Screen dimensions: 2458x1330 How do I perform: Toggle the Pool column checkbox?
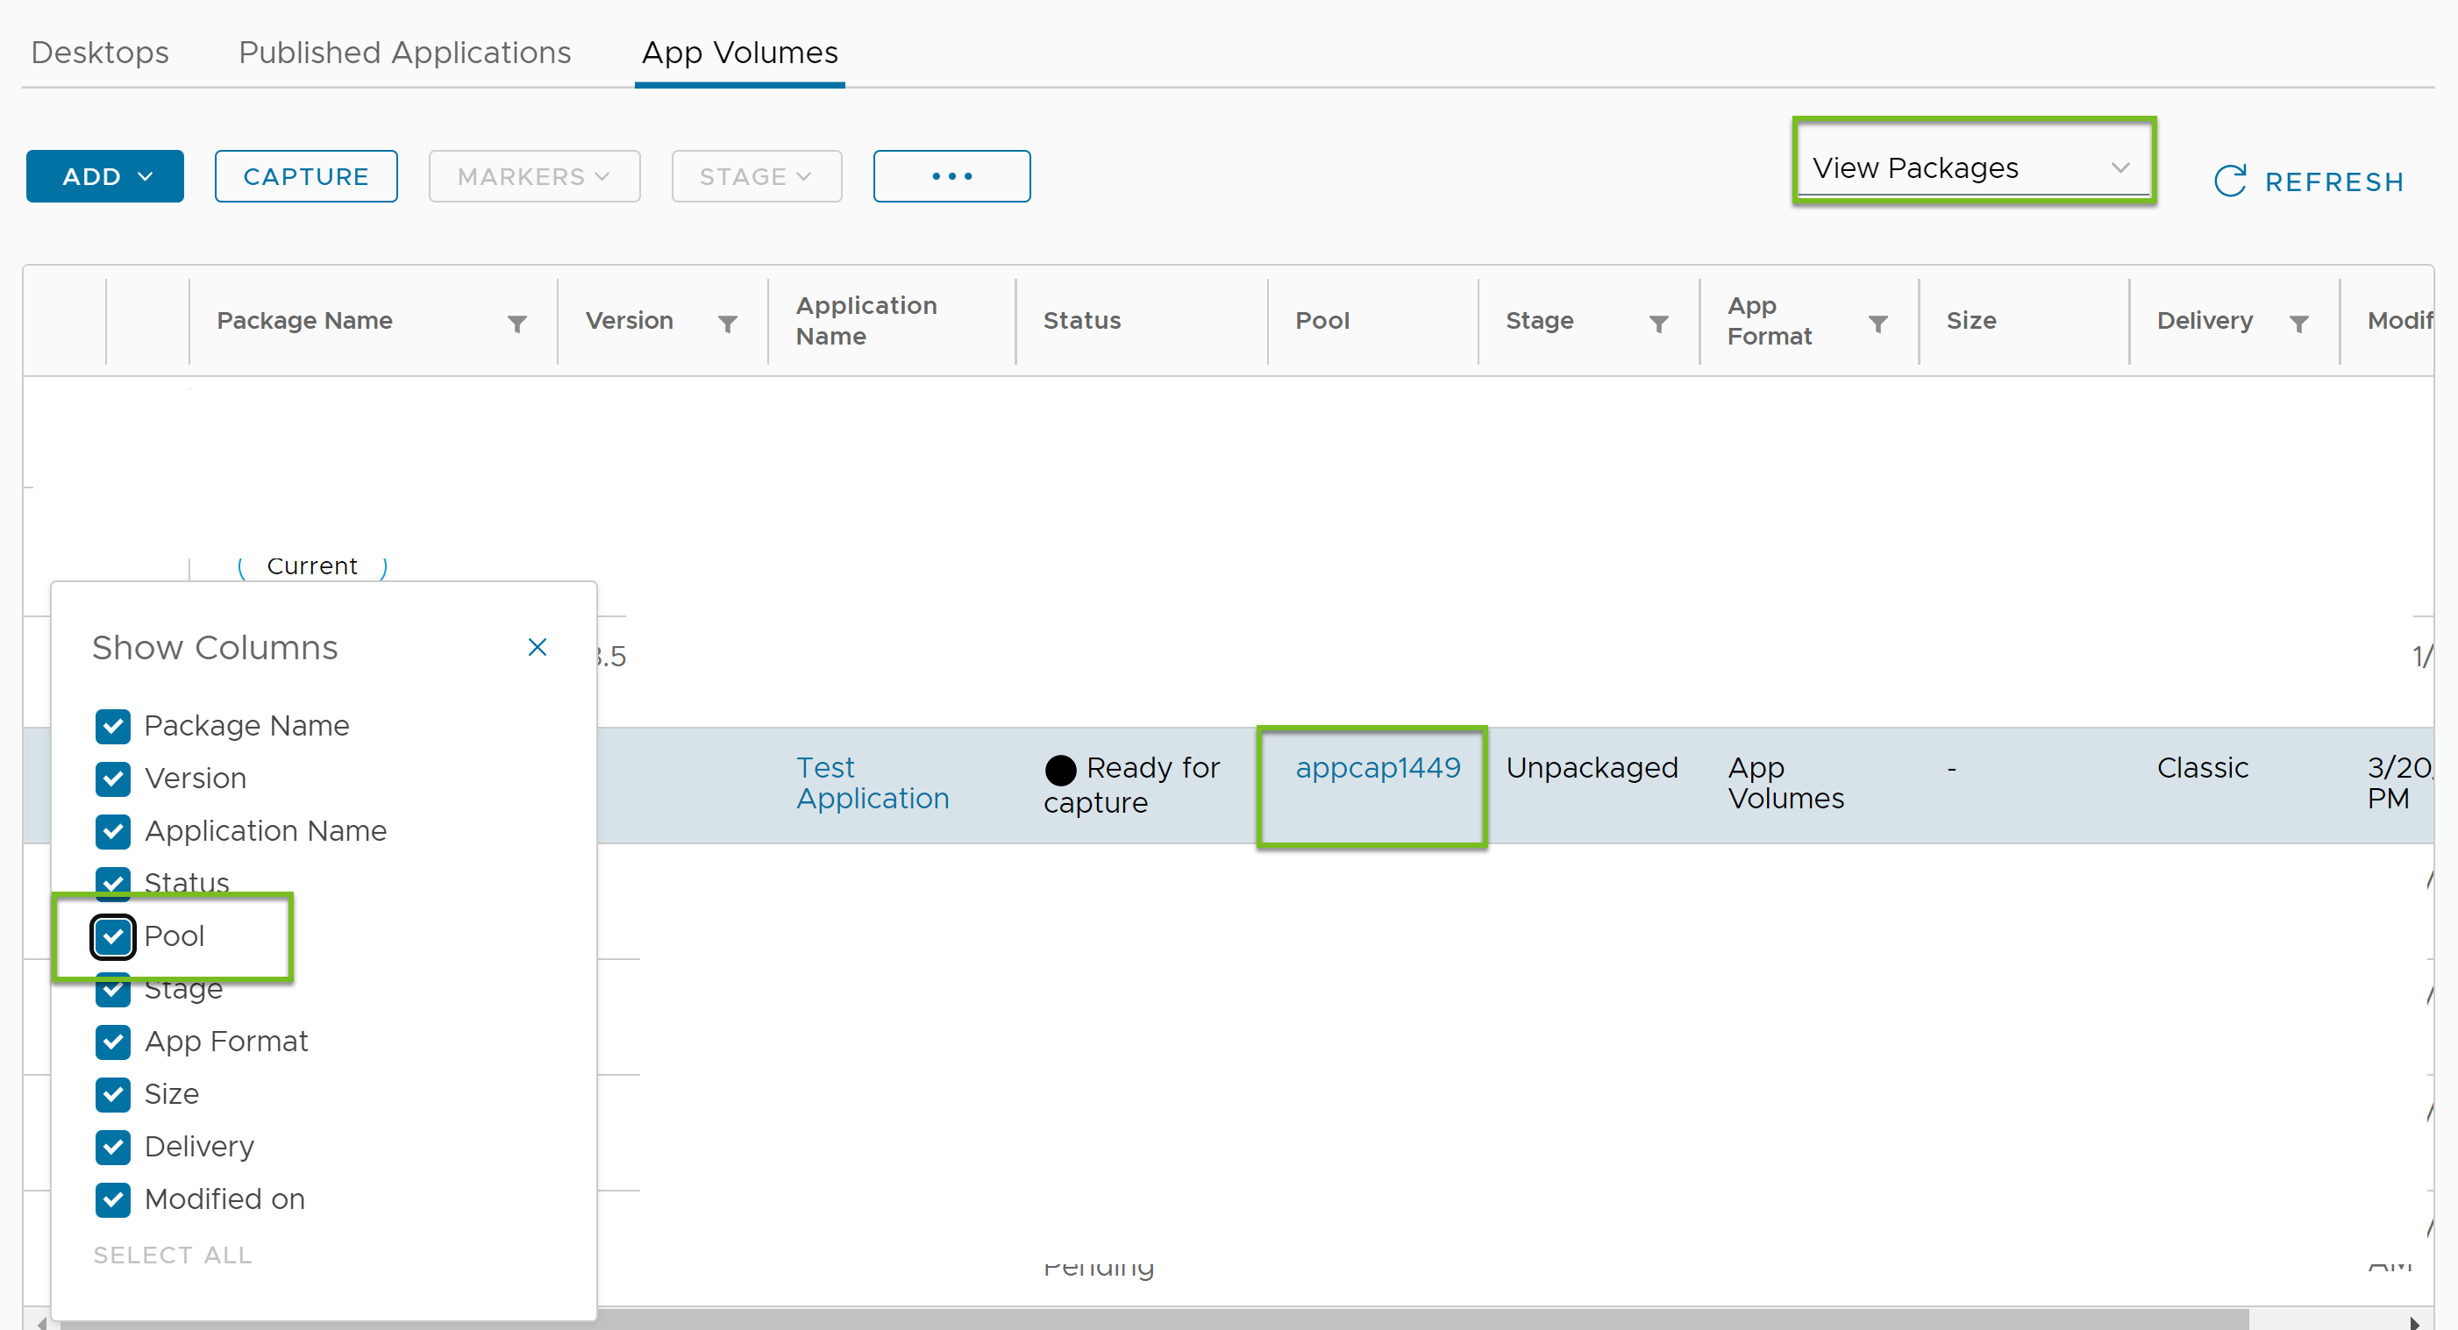[x=113, y=935]
